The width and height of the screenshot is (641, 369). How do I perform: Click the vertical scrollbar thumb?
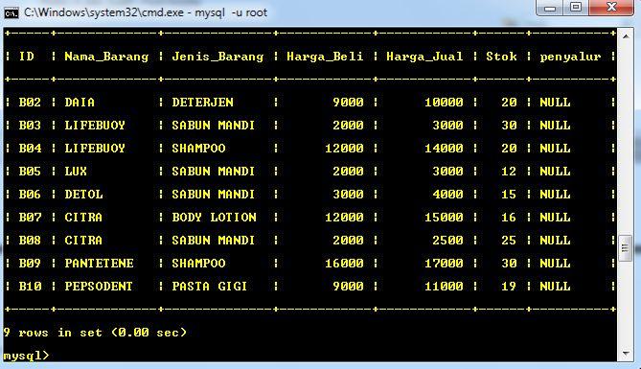pyautogui.click(x=626, y=248)
